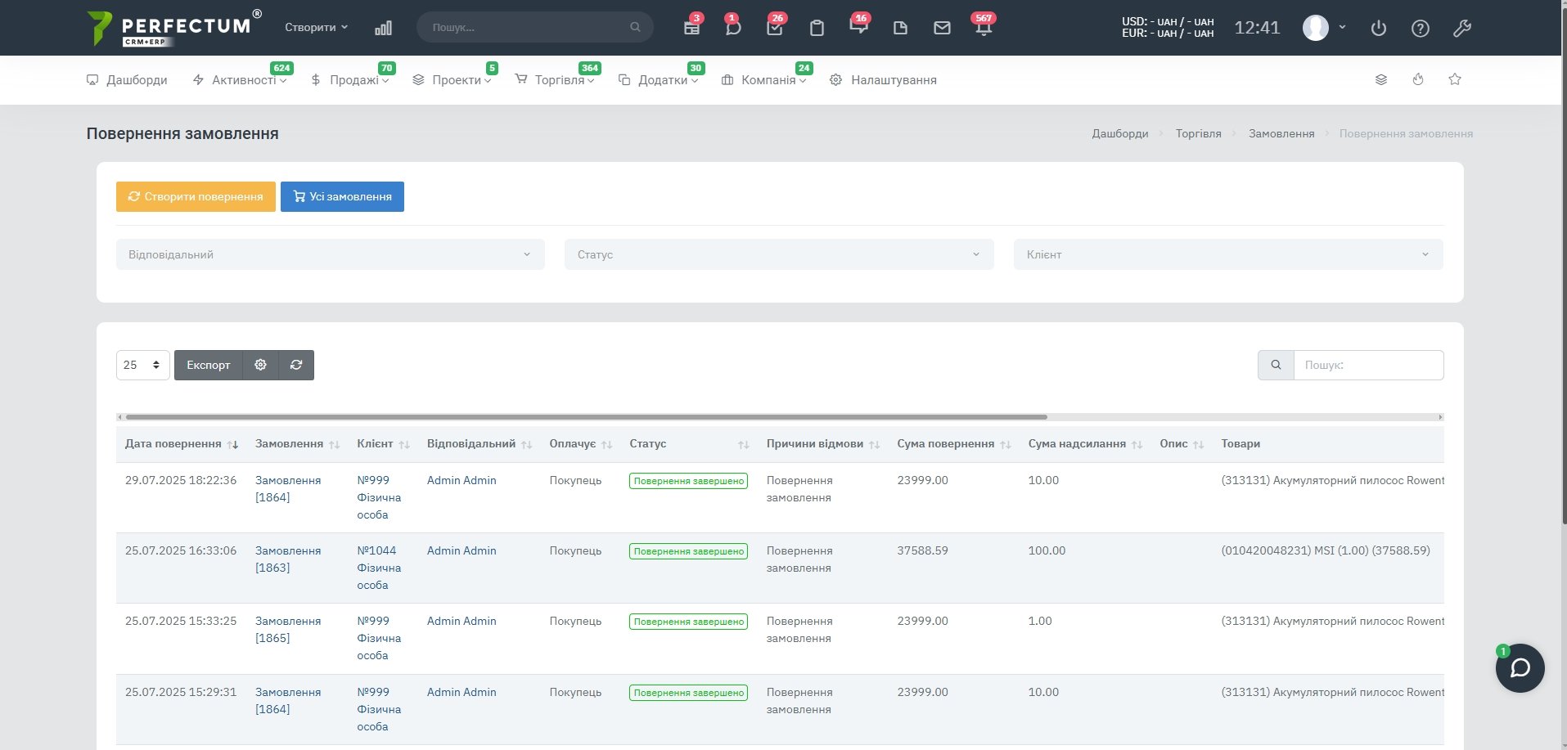Click the Створити повернення button
The image size is (1567, 750).
[x=196, y=196]
